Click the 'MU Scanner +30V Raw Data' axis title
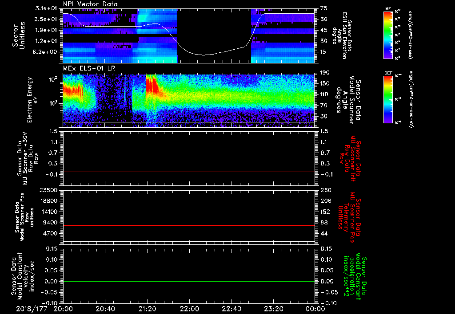The width and height of the screenshot is (455, 314). pos(28,158)
